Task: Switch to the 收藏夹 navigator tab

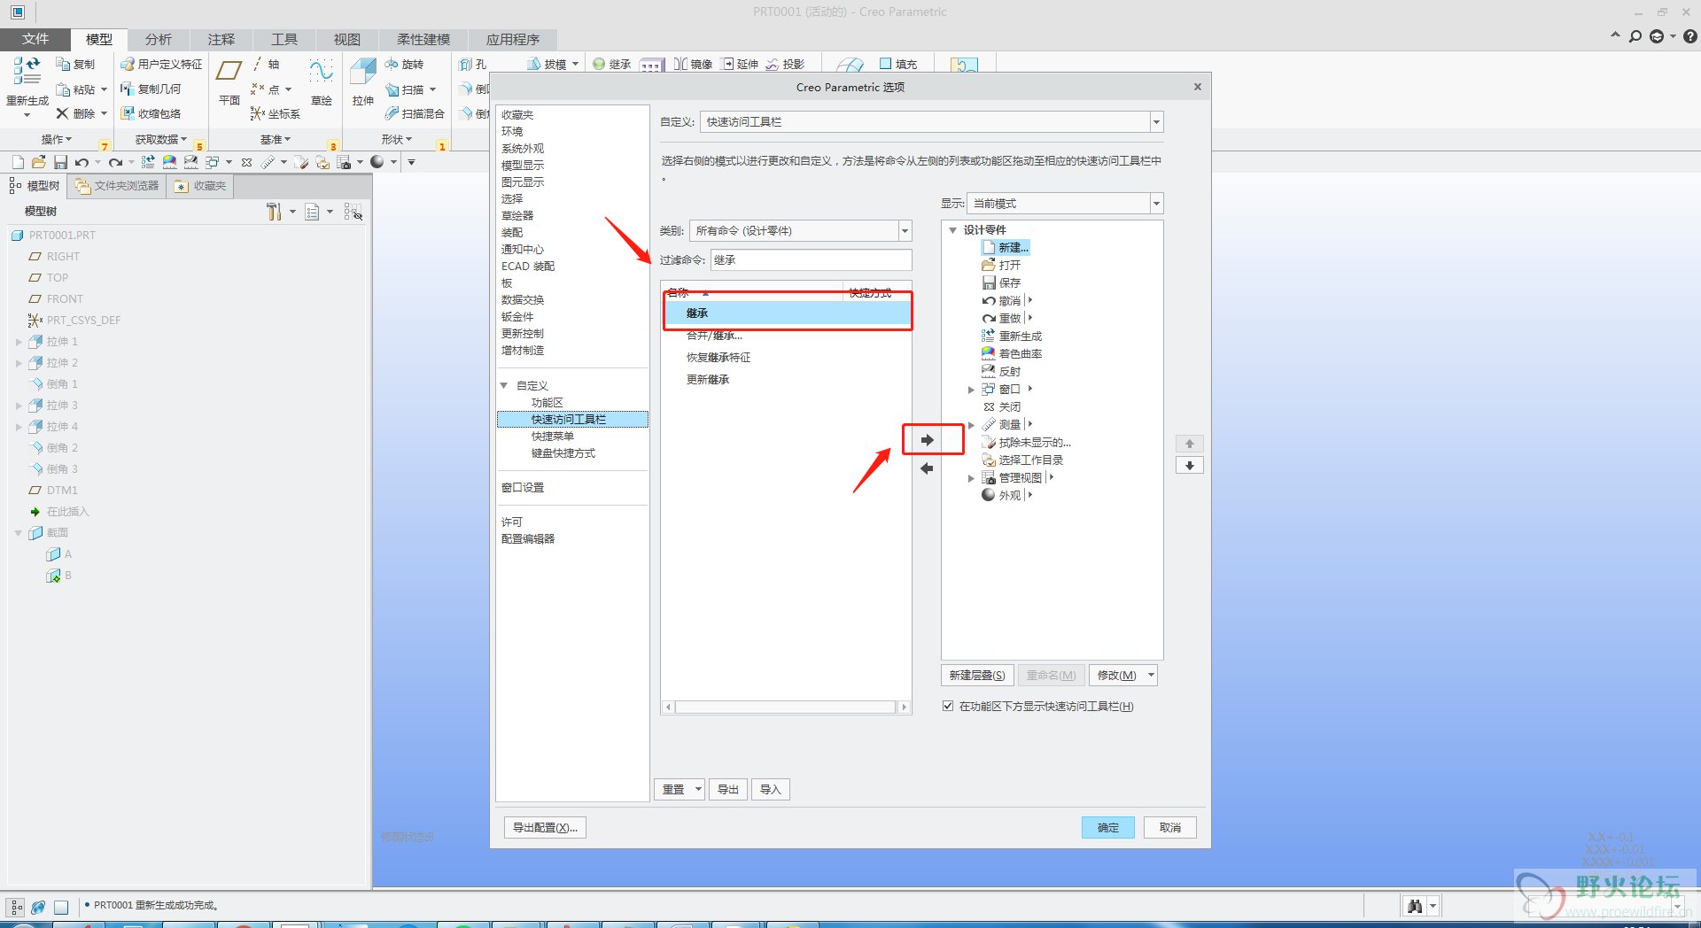Action: (x=201, y=186)
